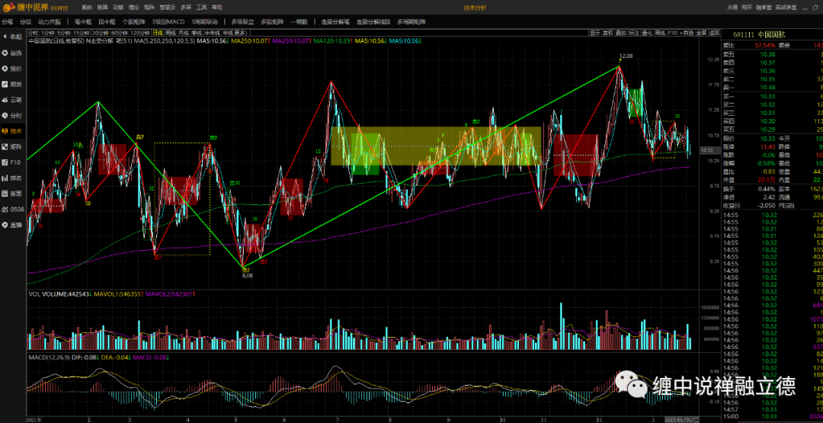Viewport: 823px width, 423px height.
Task: Click 走势分解笔 toolbar item
Action: (336, 22)
